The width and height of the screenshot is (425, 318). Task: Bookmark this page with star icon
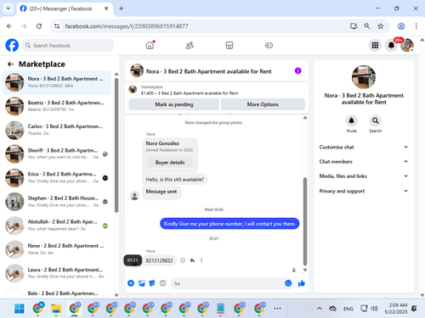click(381, 26)
